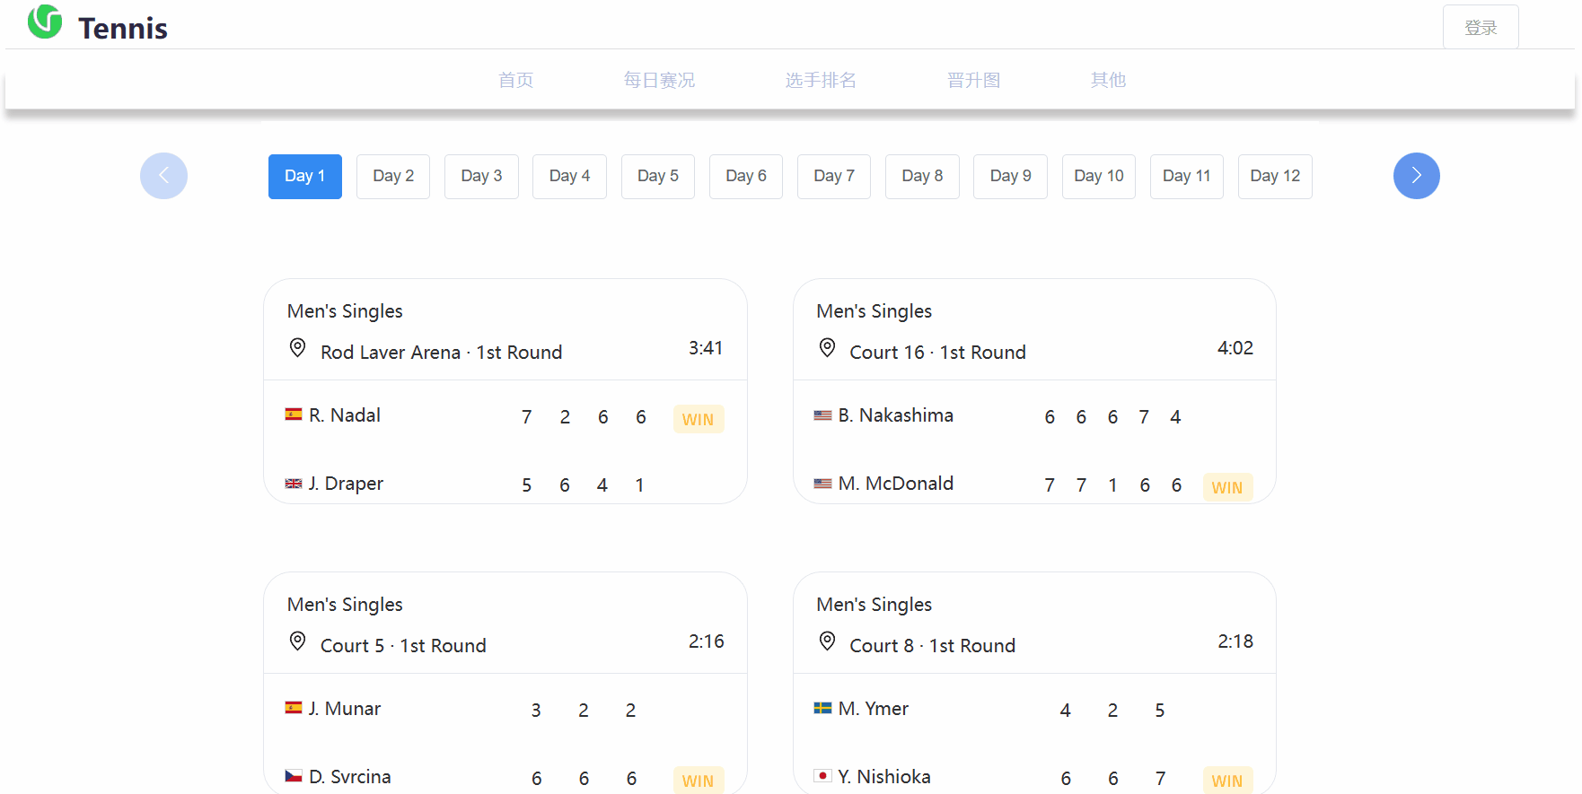Click location pin beside Court 16
Viewport: 1582px width, 794px height.
pos(827,348)
